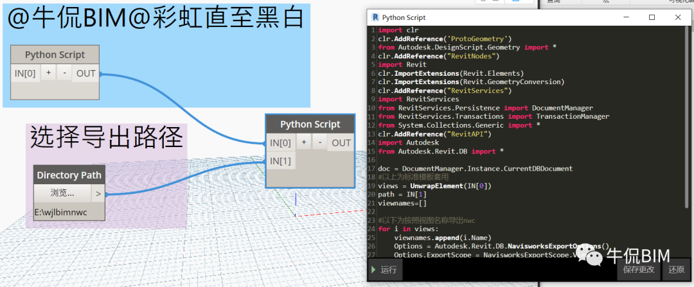The image size is (694, 287).
Task: Close the Python Script editor window
Action: tap(678, 17)
